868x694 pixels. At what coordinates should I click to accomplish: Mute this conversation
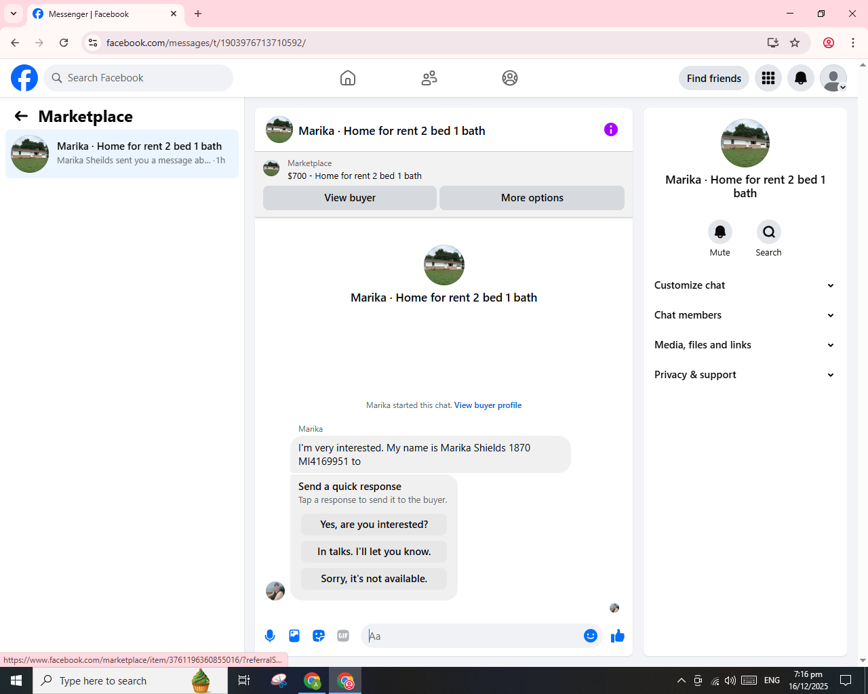click(720, 232)
